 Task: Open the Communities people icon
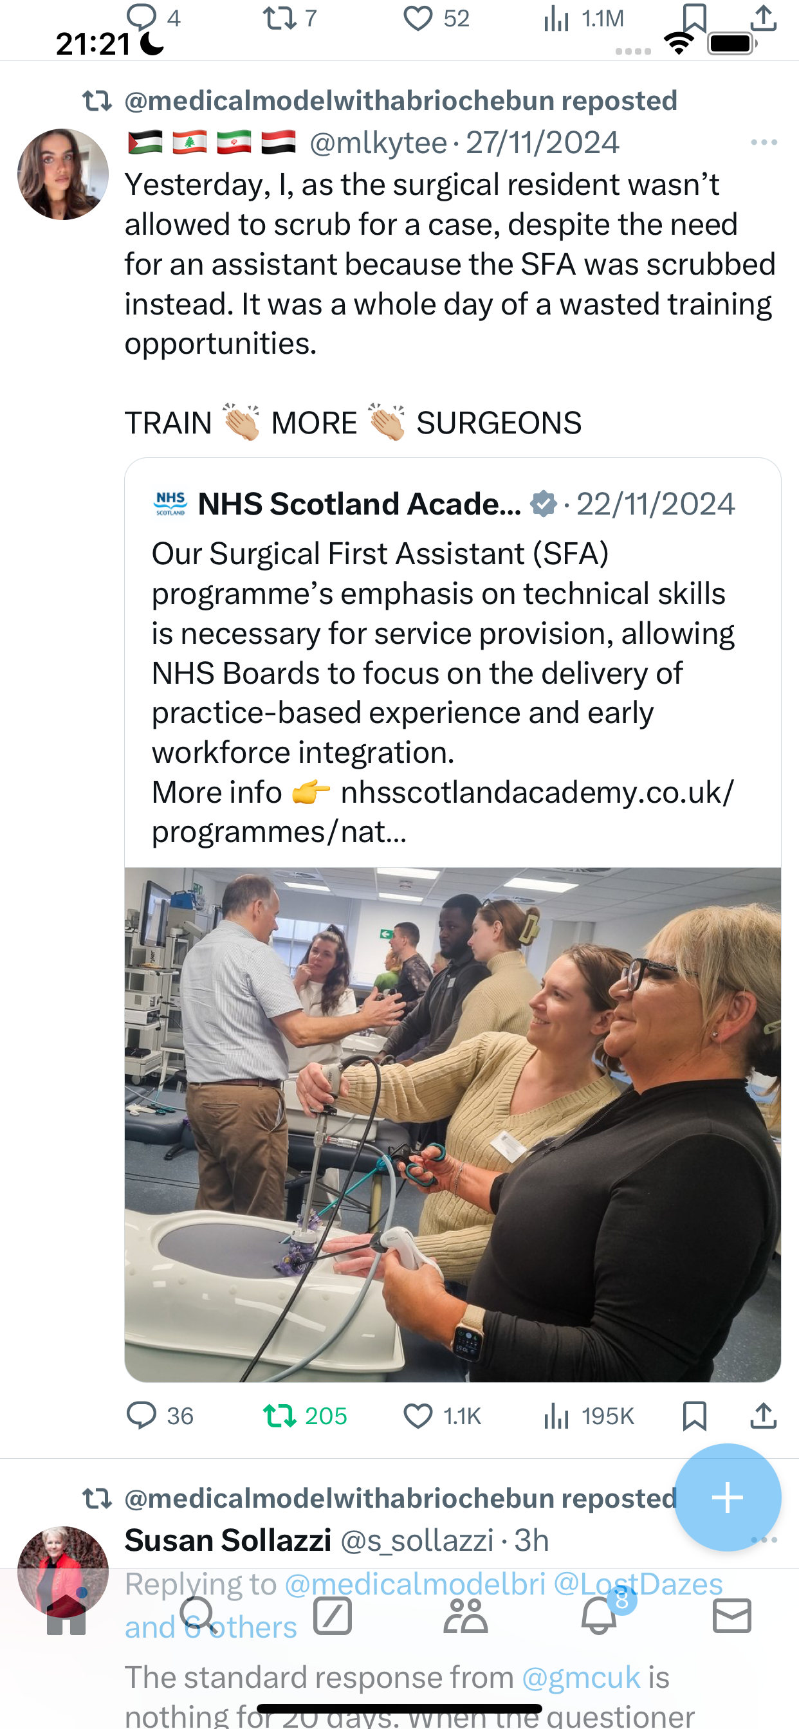point(465,1615)
